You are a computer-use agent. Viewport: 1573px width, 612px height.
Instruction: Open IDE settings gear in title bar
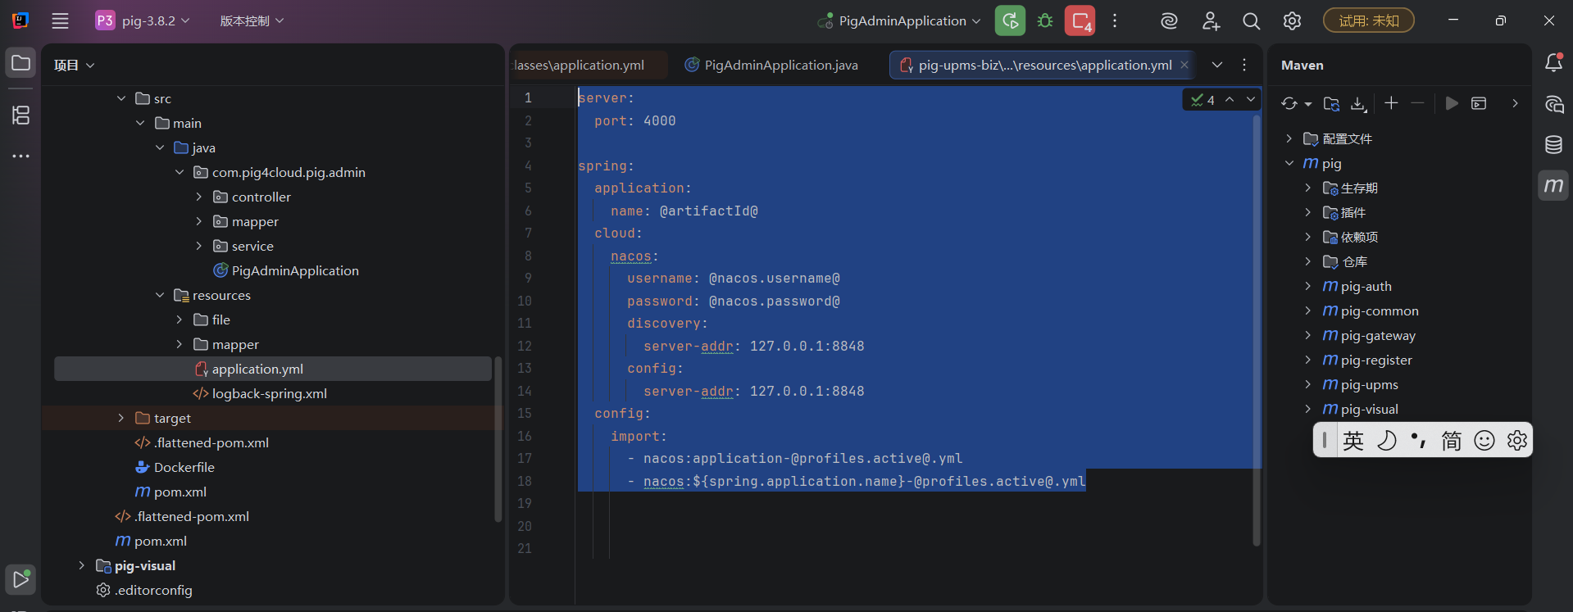pyautogui.click(x=1292, y=21)
